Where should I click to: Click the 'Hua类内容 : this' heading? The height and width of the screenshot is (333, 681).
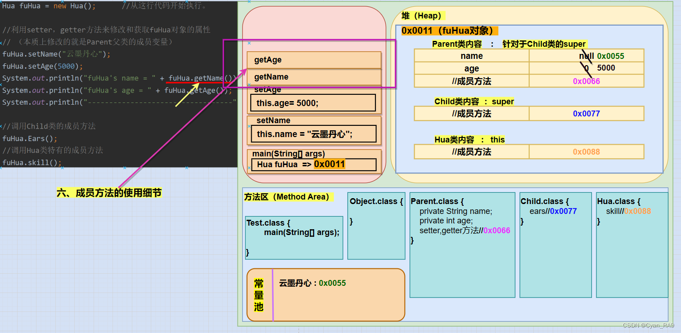pos(469,140)
